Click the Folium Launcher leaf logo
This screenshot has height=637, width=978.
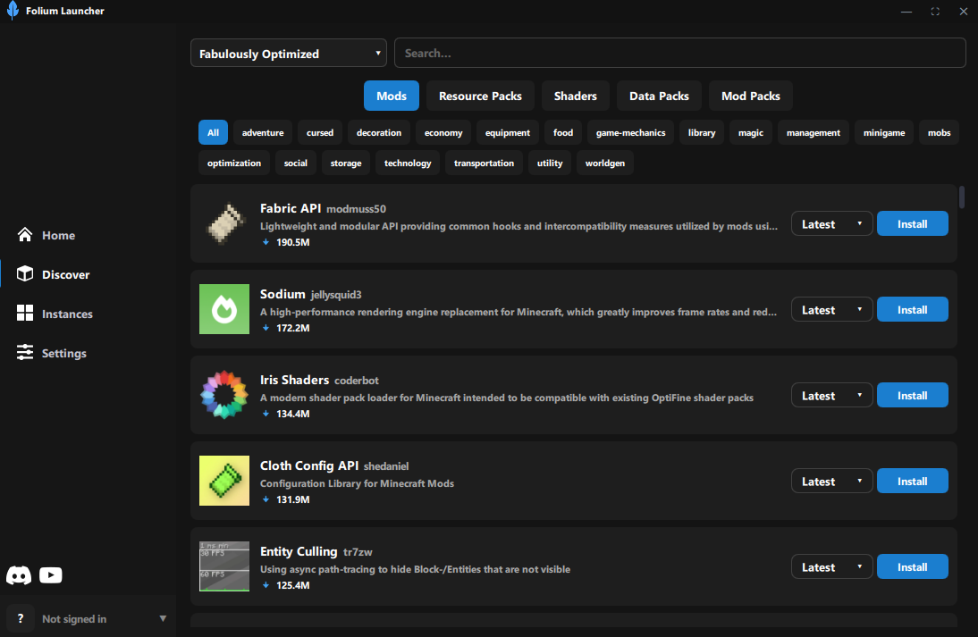[x=13, y=11]
